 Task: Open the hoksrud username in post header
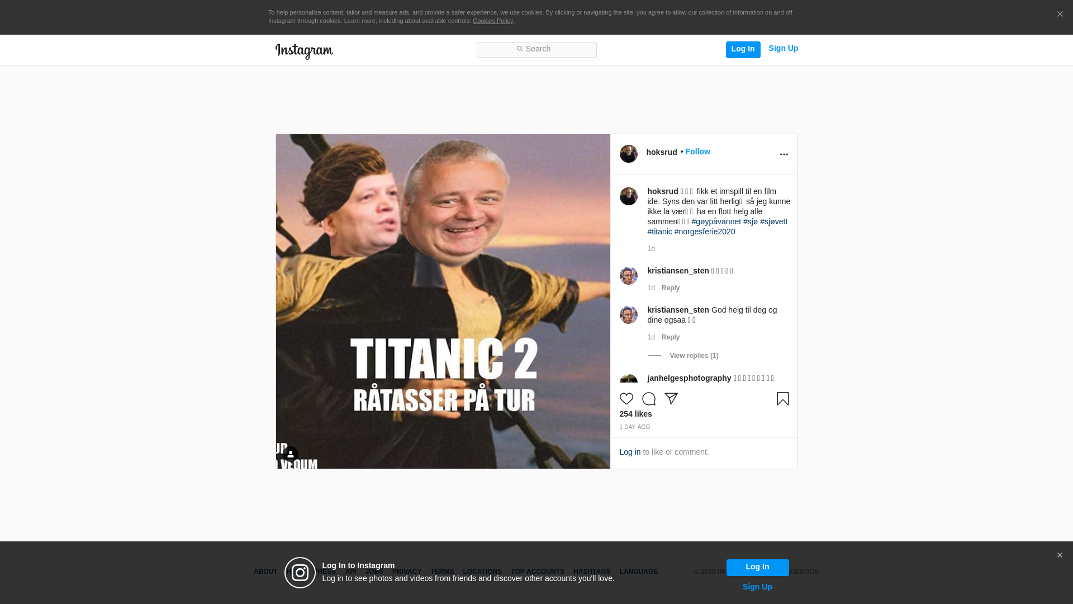tap(662, 152)
